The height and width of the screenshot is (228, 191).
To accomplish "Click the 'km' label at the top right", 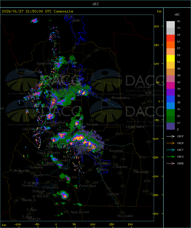I will point(159,11).
